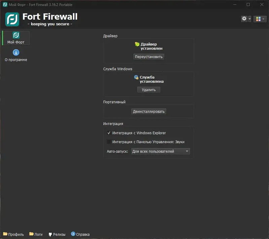Open the О программе info tab
The image size is (269, 239).
click(x=16, y=55)
